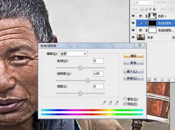Click 载入(L)... button to load settings
The image size is (175, 130).
[x=133, y=71]
